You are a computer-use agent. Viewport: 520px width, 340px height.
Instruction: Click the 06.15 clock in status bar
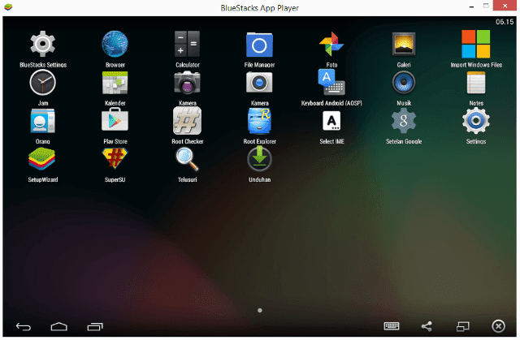click(505, 22)
